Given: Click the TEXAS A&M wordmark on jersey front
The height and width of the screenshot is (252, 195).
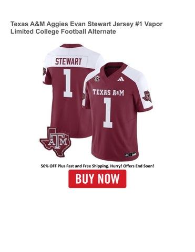Looking at the screenshot, I should click(108, 92).
